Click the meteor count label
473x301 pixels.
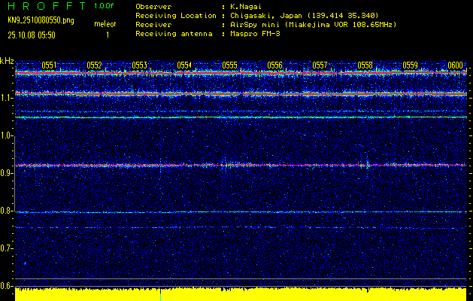pos(105,25)
